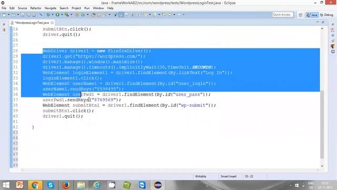Toggle Mark Occurrences highlighted toolbar button
Viewport: 337px width, 190px height.
click(x=122, y=15)
